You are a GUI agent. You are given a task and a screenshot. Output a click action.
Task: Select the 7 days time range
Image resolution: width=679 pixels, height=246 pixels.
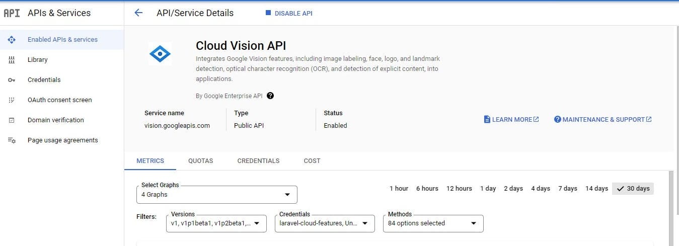tap(567, 189)
